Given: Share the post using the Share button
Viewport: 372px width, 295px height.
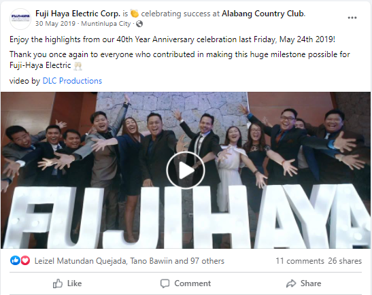Looking at the screenshot, I should pyautogui.click(x=304, y=283).
